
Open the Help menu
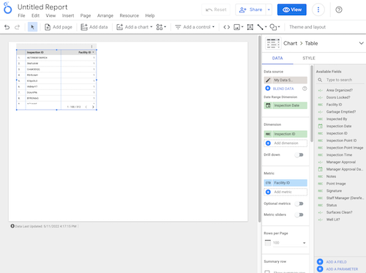pyautogui.click(x=150, y=15)
